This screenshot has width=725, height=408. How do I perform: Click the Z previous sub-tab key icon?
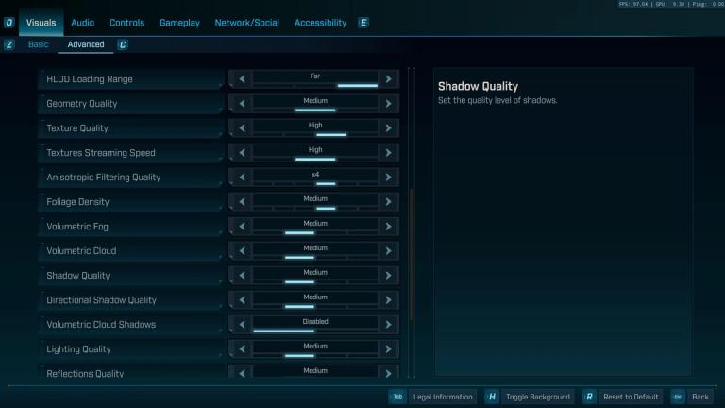9,45
